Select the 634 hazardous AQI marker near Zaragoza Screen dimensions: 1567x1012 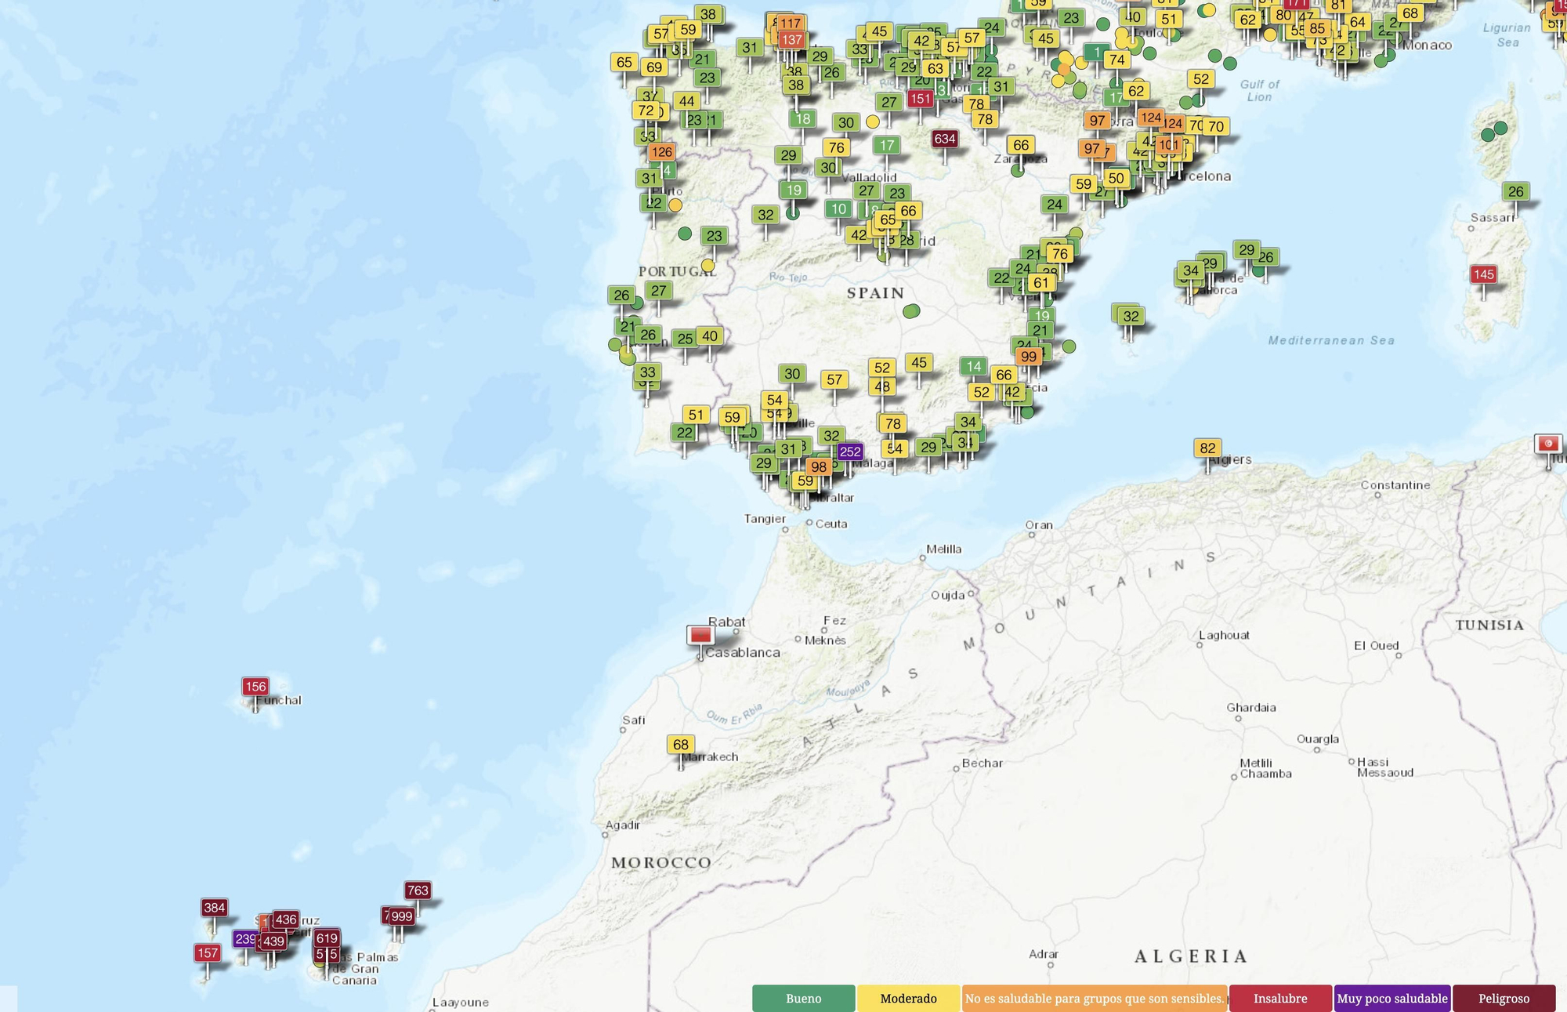tap(944, 140)
